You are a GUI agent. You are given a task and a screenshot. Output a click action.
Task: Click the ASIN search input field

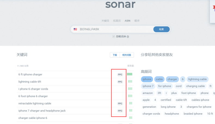coord(114,29)
